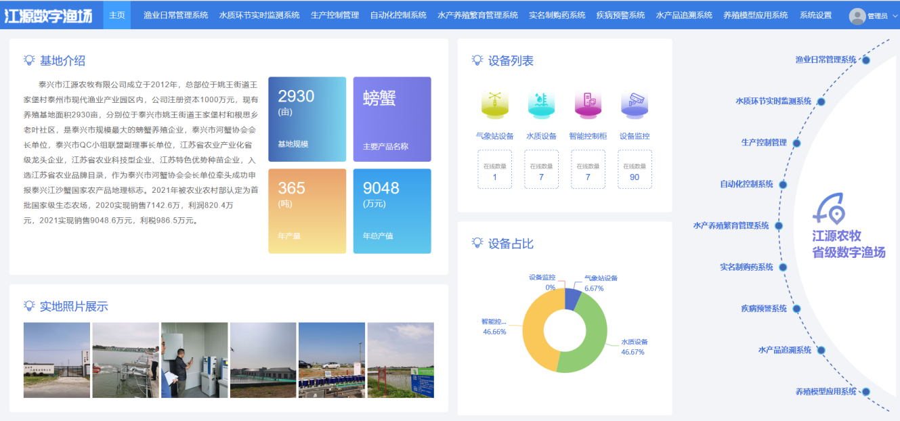The height and width of the screenshot is (421, 900).
Task: Open 水产品追溯系统 in top navigation
Action: point(684,15)
